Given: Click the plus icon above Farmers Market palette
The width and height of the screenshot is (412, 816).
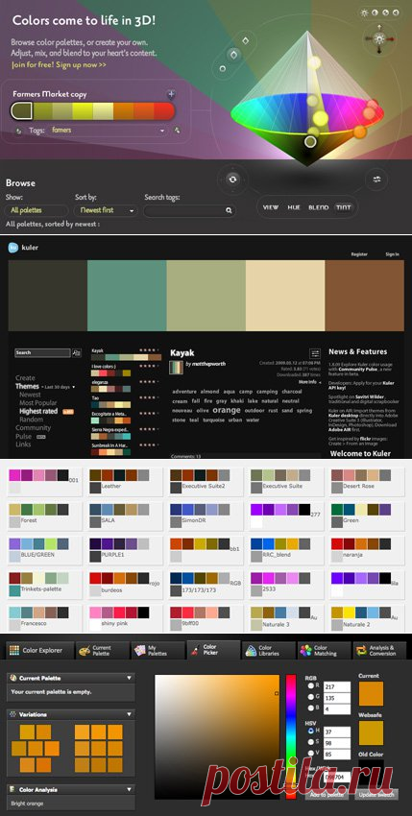Looking at the screenshot, I should click(171, 94).
